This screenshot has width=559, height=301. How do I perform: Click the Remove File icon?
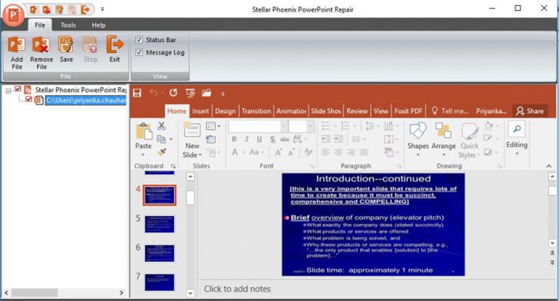(x=41, y=45)
